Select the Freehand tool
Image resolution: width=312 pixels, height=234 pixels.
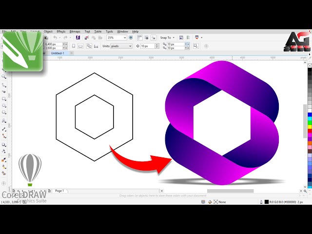3,85
